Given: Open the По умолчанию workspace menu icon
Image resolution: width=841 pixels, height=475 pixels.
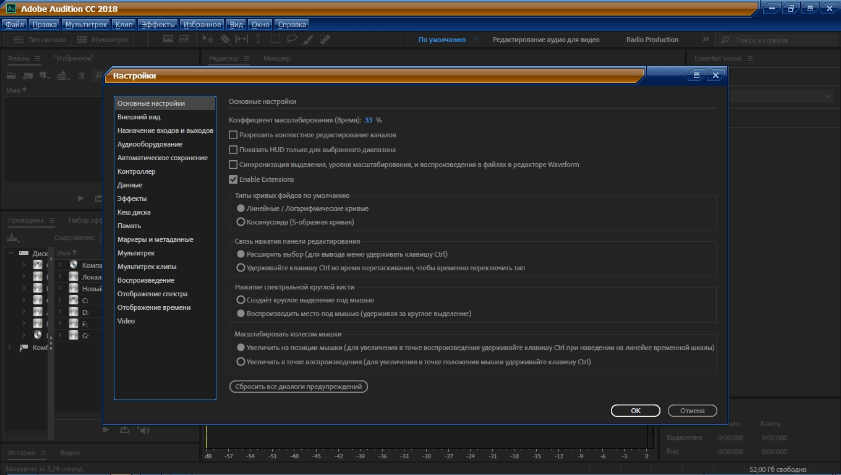Looking at the screenshot, I should coord(476,40).
